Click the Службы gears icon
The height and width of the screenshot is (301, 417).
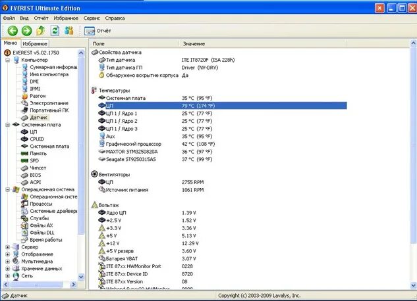(x=25, y=218)
